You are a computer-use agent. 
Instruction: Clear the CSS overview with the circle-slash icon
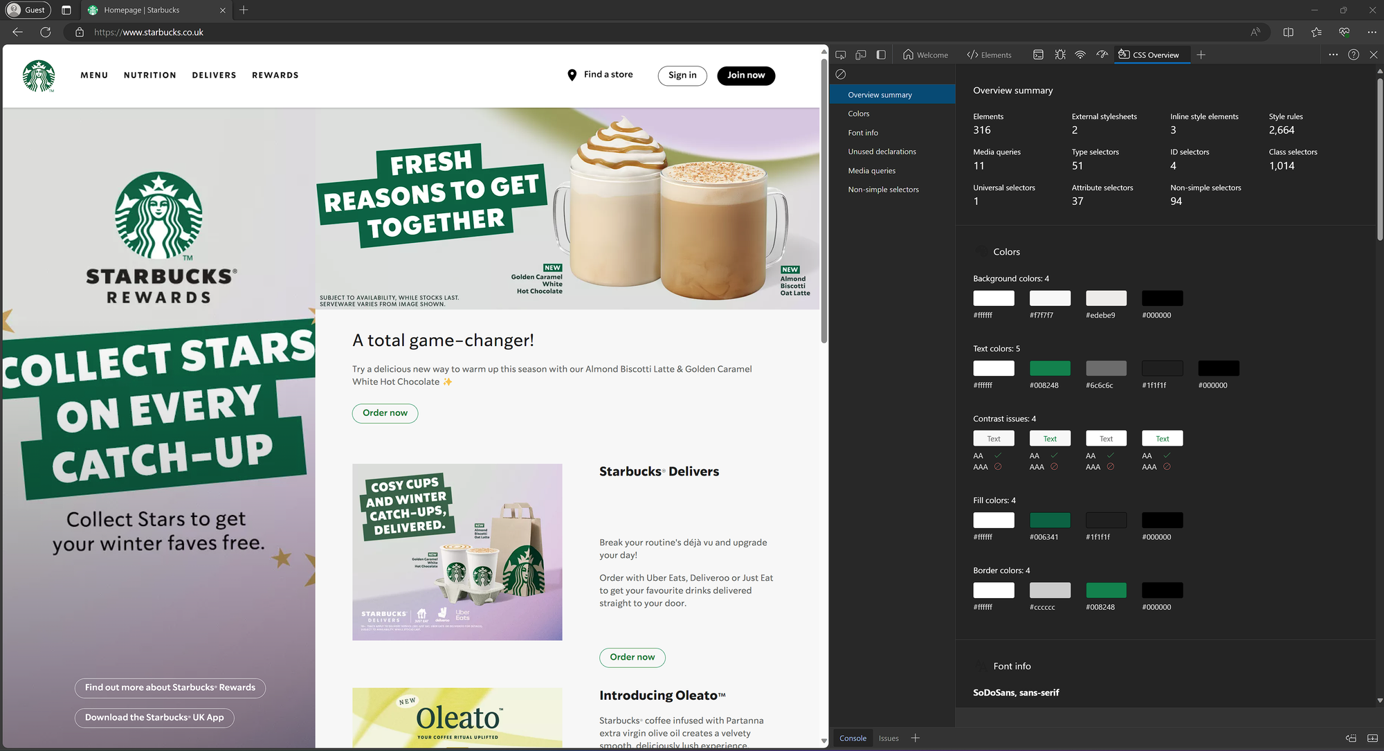point(841,74)
